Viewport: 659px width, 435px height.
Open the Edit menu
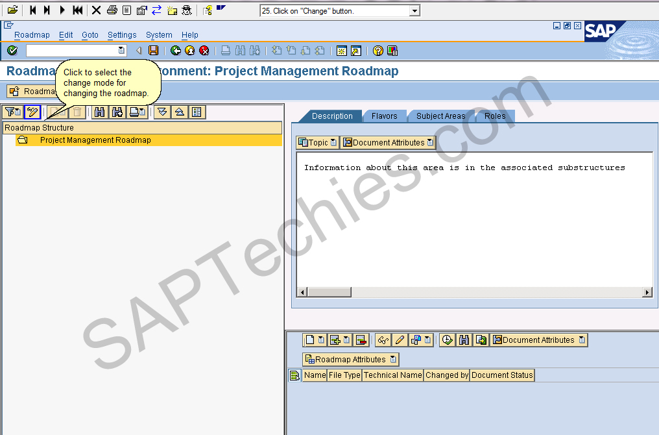click(66, 35)
